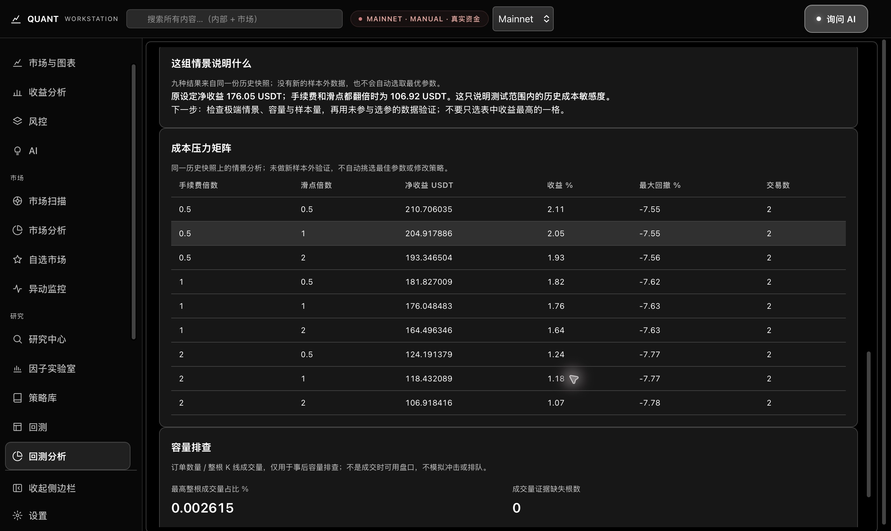Click 交易数 column header

pos(778,185)
